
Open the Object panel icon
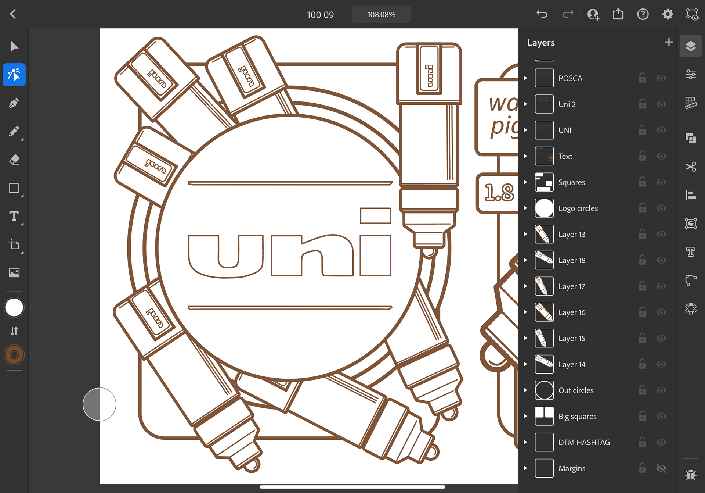tap(691, 223)
